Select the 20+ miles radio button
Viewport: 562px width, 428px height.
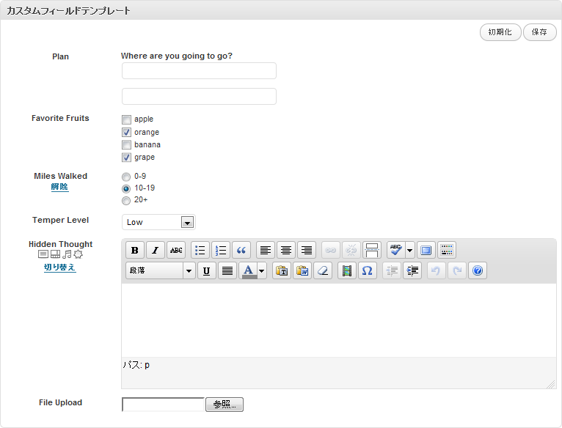(x=126, y=200)
